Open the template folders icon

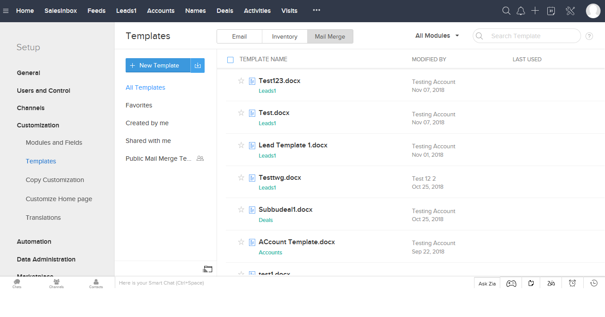point(208,269)
